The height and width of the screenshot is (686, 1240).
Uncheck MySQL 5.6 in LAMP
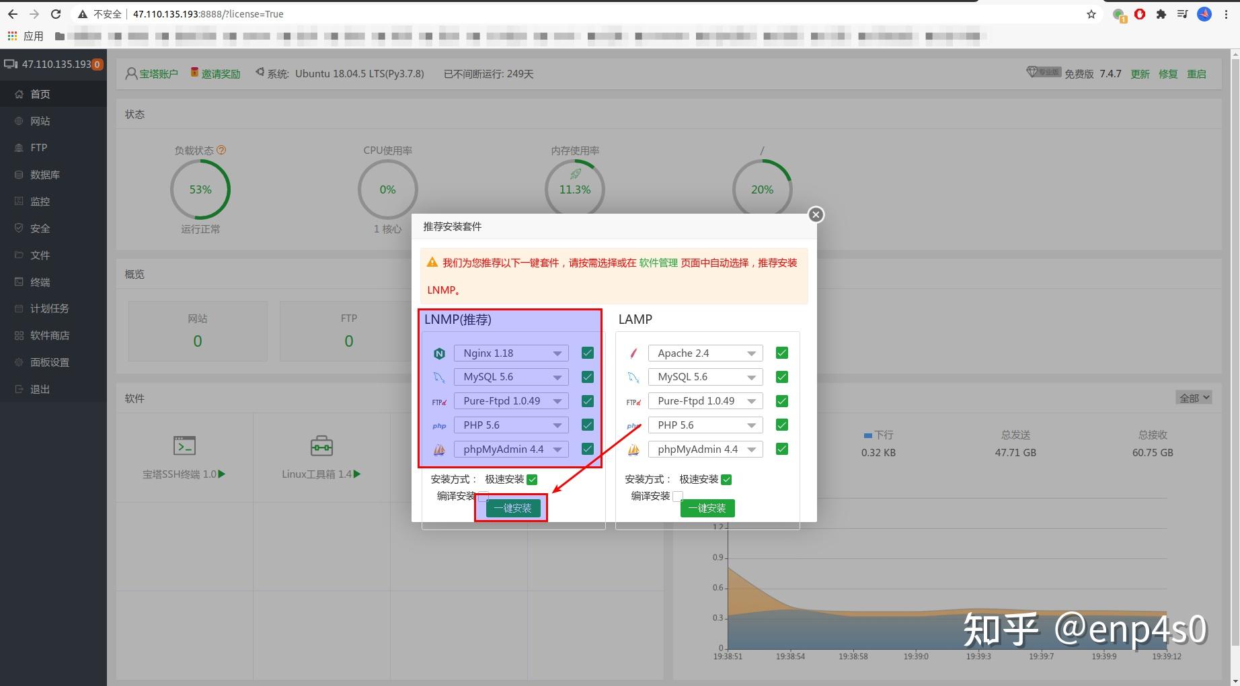(782, 378)
